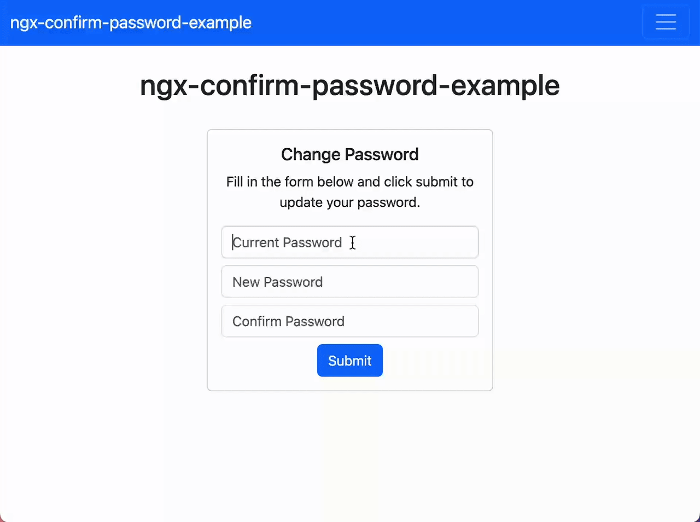
Task: Click into the Current Password field
Action: 349,242
